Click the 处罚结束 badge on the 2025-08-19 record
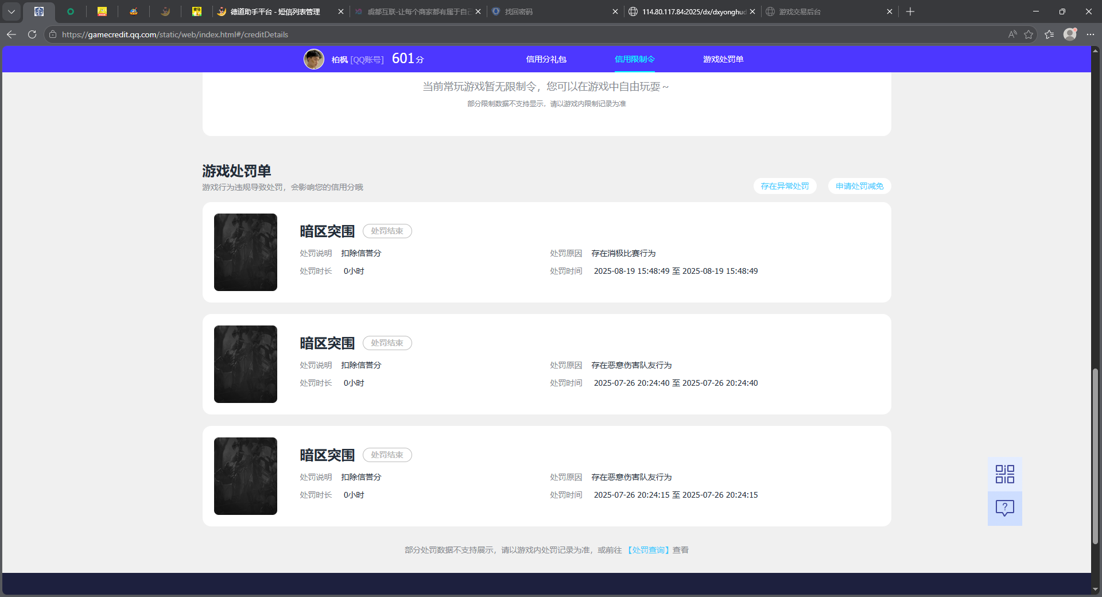Screen dimensions: 1102x597 click(387, 231)
